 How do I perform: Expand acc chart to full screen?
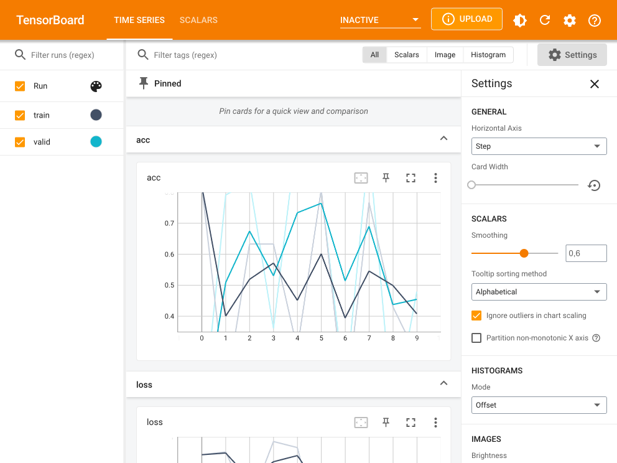pos(411,178)
